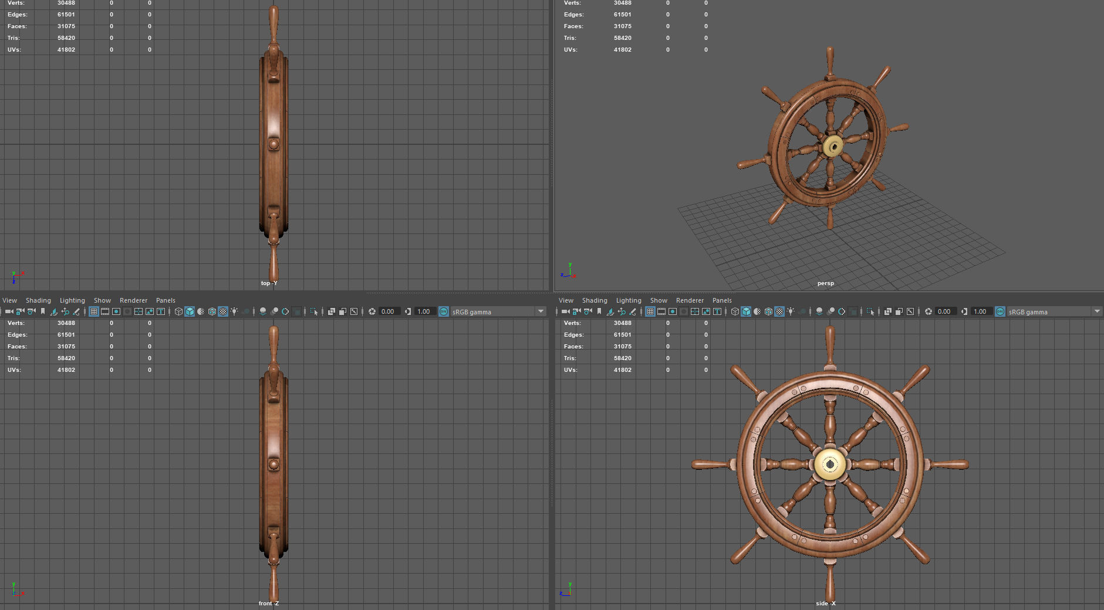
Task: Click the ship wheel brass hub in side view
Action: (830, 465)
